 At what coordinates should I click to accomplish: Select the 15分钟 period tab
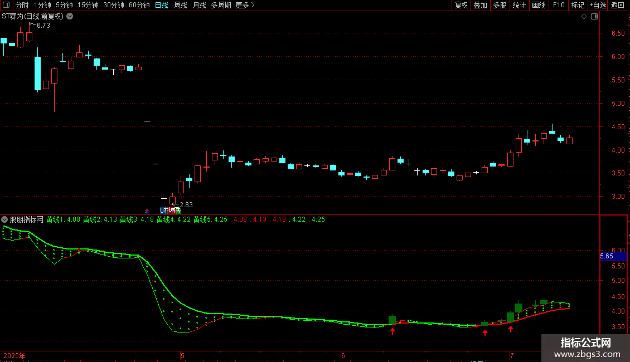88,5
